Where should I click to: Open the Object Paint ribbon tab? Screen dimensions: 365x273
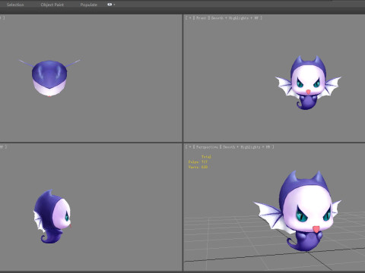[52, 5]
